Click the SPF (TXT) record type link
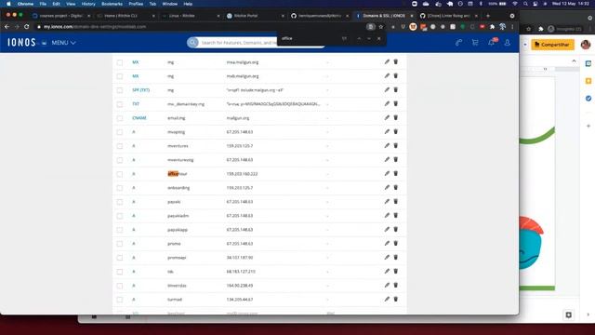Image resolution: width=595 pixels, height=335 pixels. click(x=140, y=90)
